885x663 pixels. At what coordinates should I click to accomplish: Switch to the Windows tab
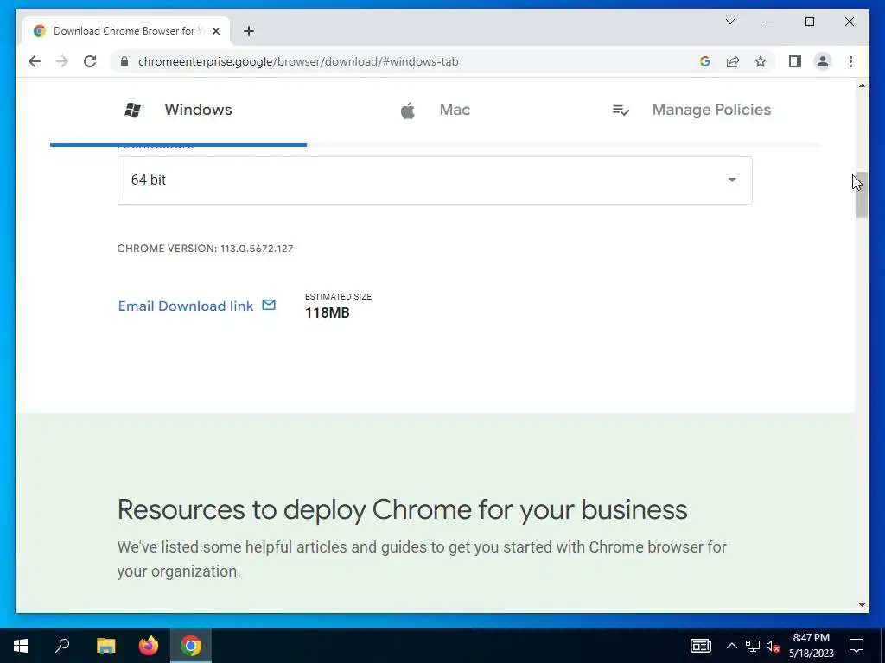178,110
